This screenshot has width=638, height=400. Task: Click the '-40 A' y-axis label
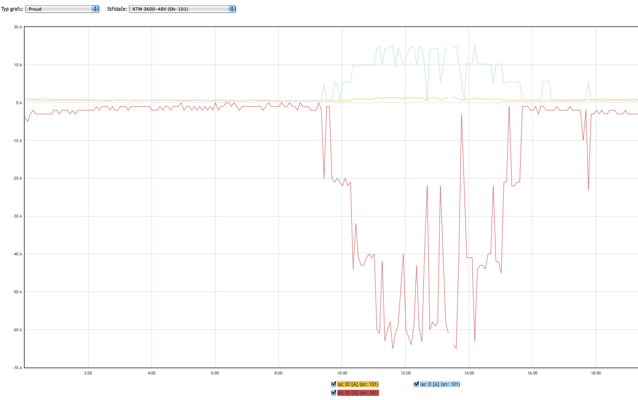pyautogui.click(x=17, y=254)
